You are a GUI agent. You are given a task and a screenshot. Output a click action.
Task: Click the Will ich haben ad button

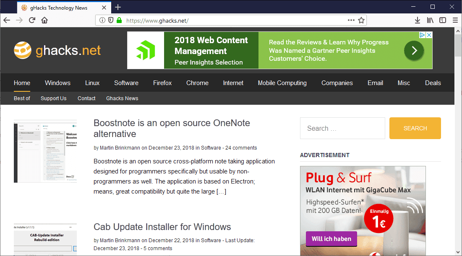pyautogui.click(x=331, y=239)
